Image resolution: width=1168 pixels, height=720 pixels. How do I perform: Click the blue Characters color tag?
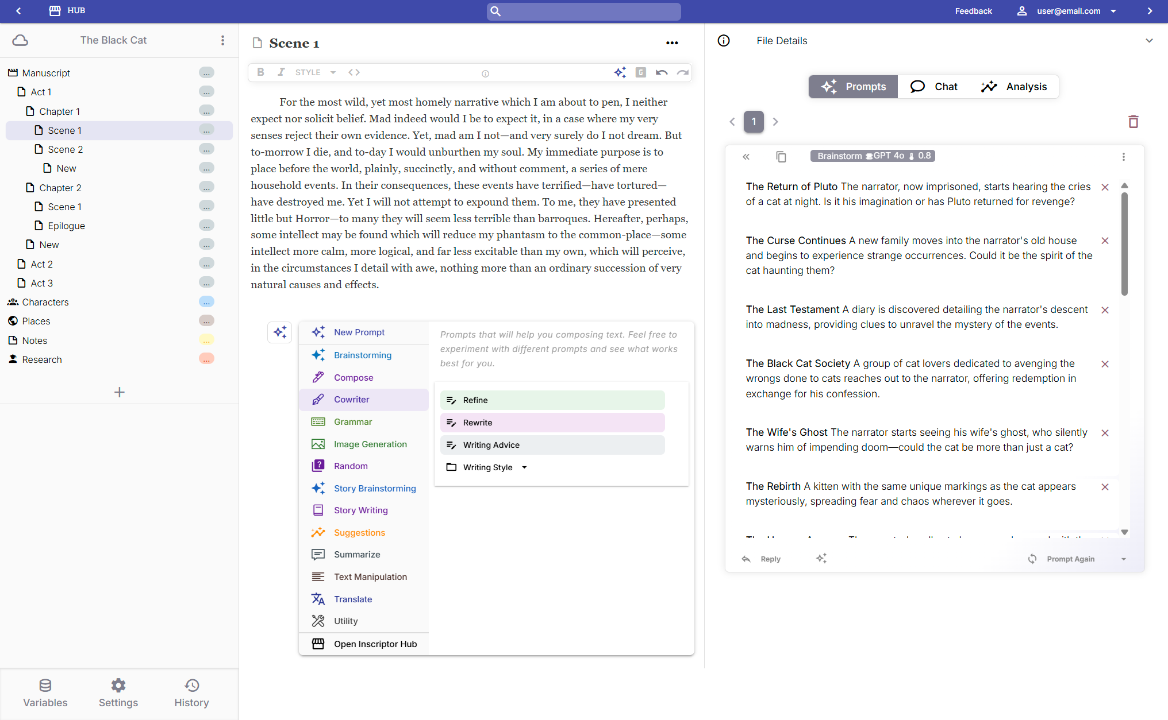pos(206,302)
